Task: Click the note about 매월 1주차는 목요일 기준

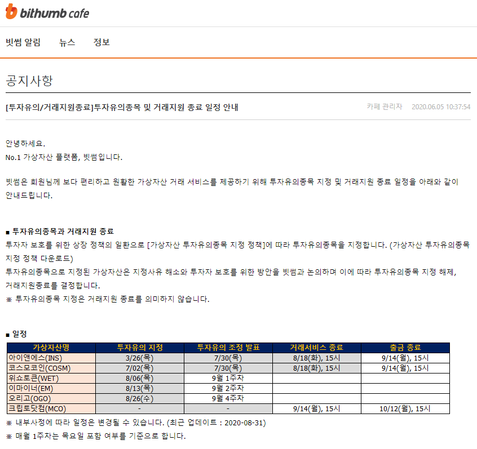Action: (x=96, y=436)
